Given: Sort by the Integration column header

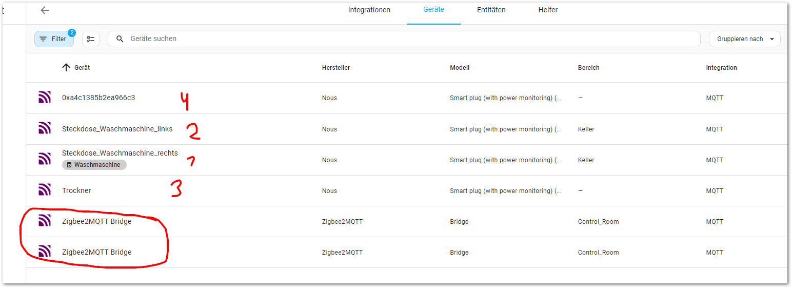Looking at the screenshot, I should coord(721,68).
